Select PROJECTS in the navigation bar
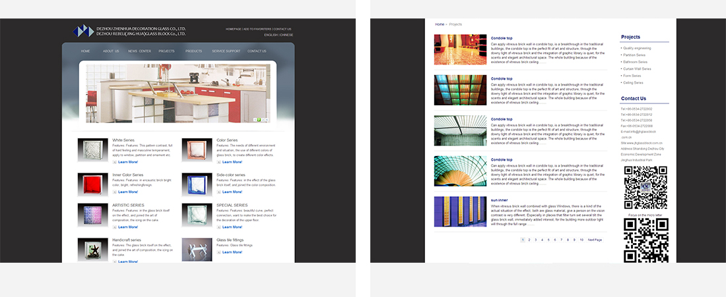Screen dimensions: 726x297 click(166, 51)
